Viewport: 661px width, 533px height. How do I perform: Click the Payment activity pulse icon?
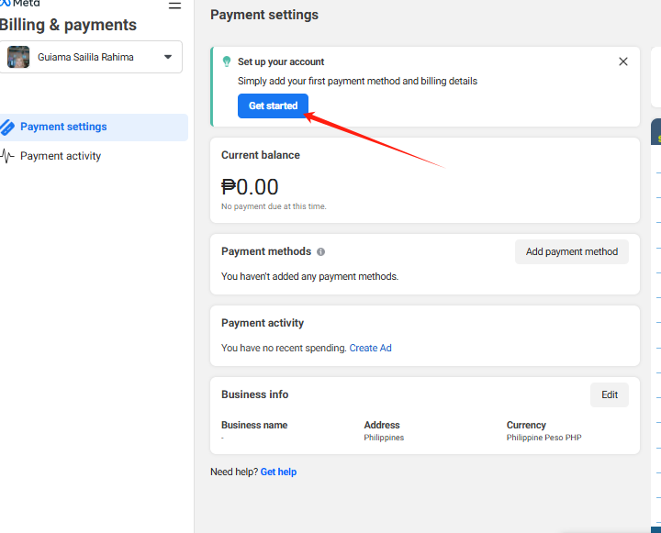(7, 156)
